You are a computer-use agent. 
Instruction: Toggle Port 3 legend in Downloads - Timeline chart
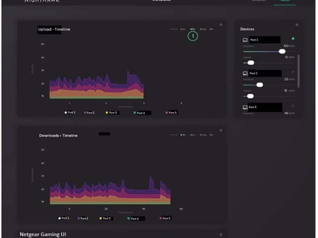[105, 219]
